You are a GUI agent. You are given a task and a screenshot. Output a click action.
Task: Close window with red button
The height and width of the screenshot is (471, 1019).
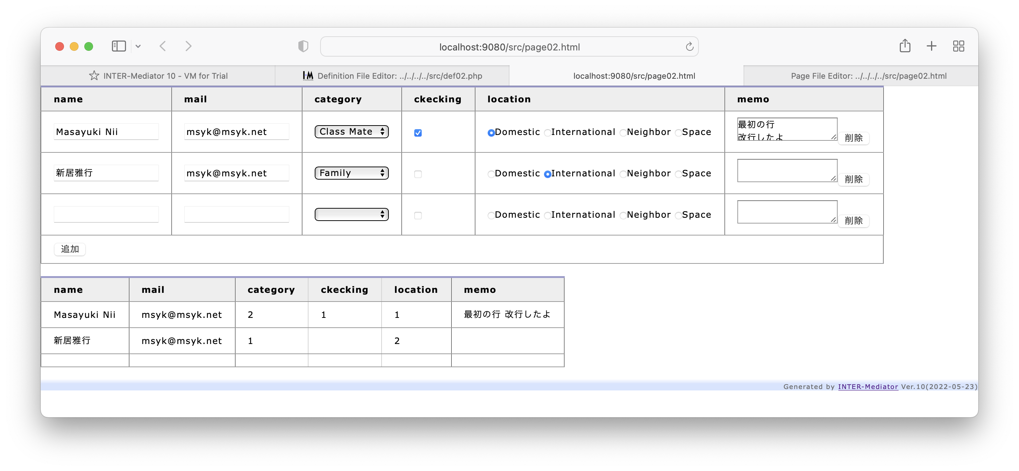coord(59,46)
